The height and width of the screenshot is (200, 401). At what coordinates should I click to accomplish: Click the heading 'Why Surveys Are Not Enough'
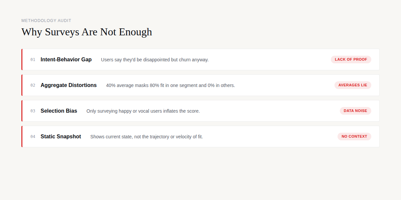pos(87,32)
